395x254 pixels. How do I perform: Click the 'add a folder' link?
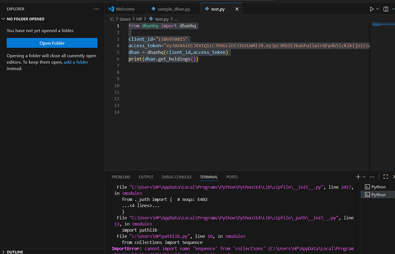76,62
